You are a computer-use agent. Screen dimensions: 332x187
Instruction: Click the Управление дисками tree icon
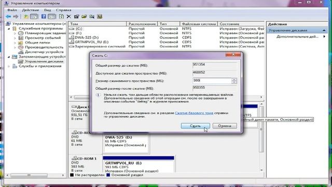(x=21, y=61)
